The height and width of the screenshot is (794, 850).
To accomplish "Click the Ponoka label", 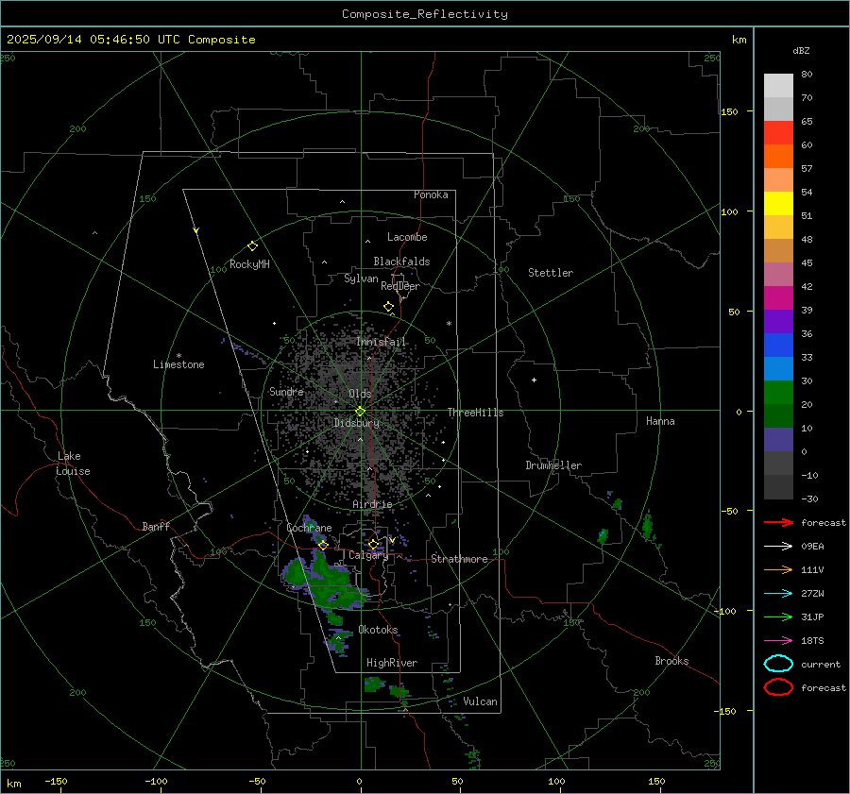I will 431,194.
